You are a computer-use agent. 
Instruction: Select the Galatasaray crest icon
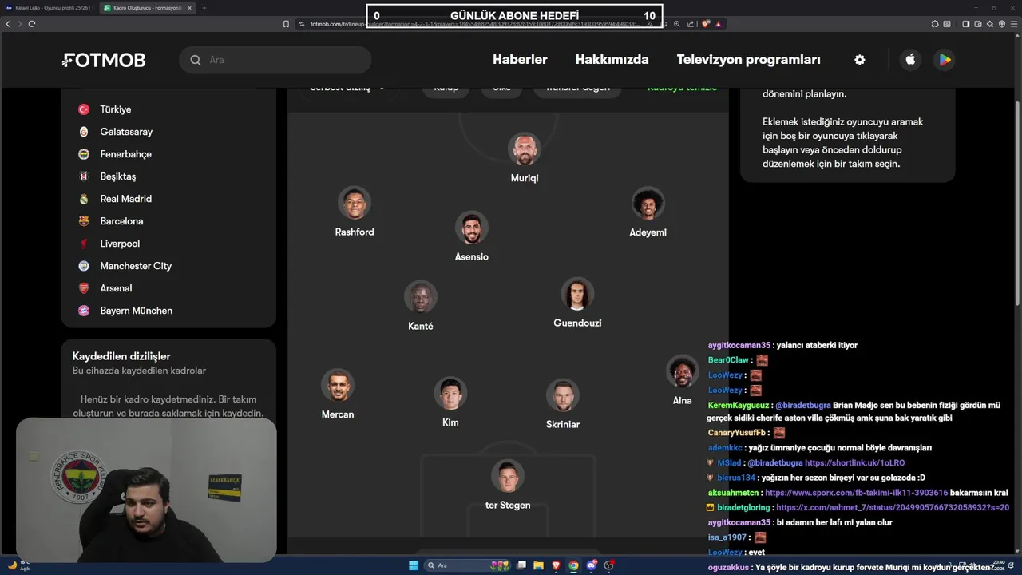[84, 132]
